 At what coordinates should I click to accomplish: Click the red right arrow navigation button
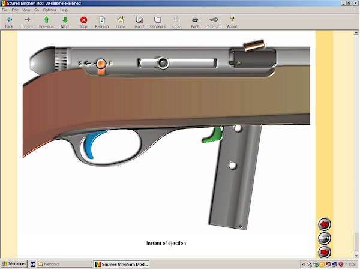[x=324, y=252]
